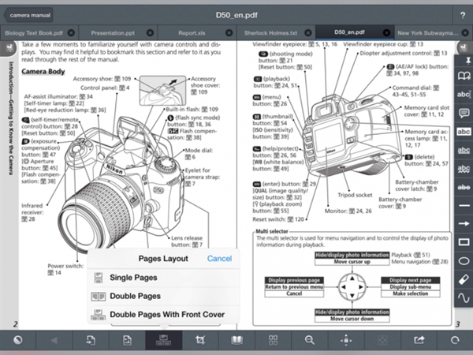Select the freehand squiggle line tool
This screenshot has width=473, height=355.
pos(464,297)
